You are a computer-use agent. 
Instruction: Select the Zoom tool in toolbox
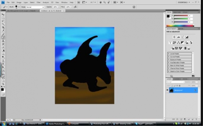tap(3, 84)
